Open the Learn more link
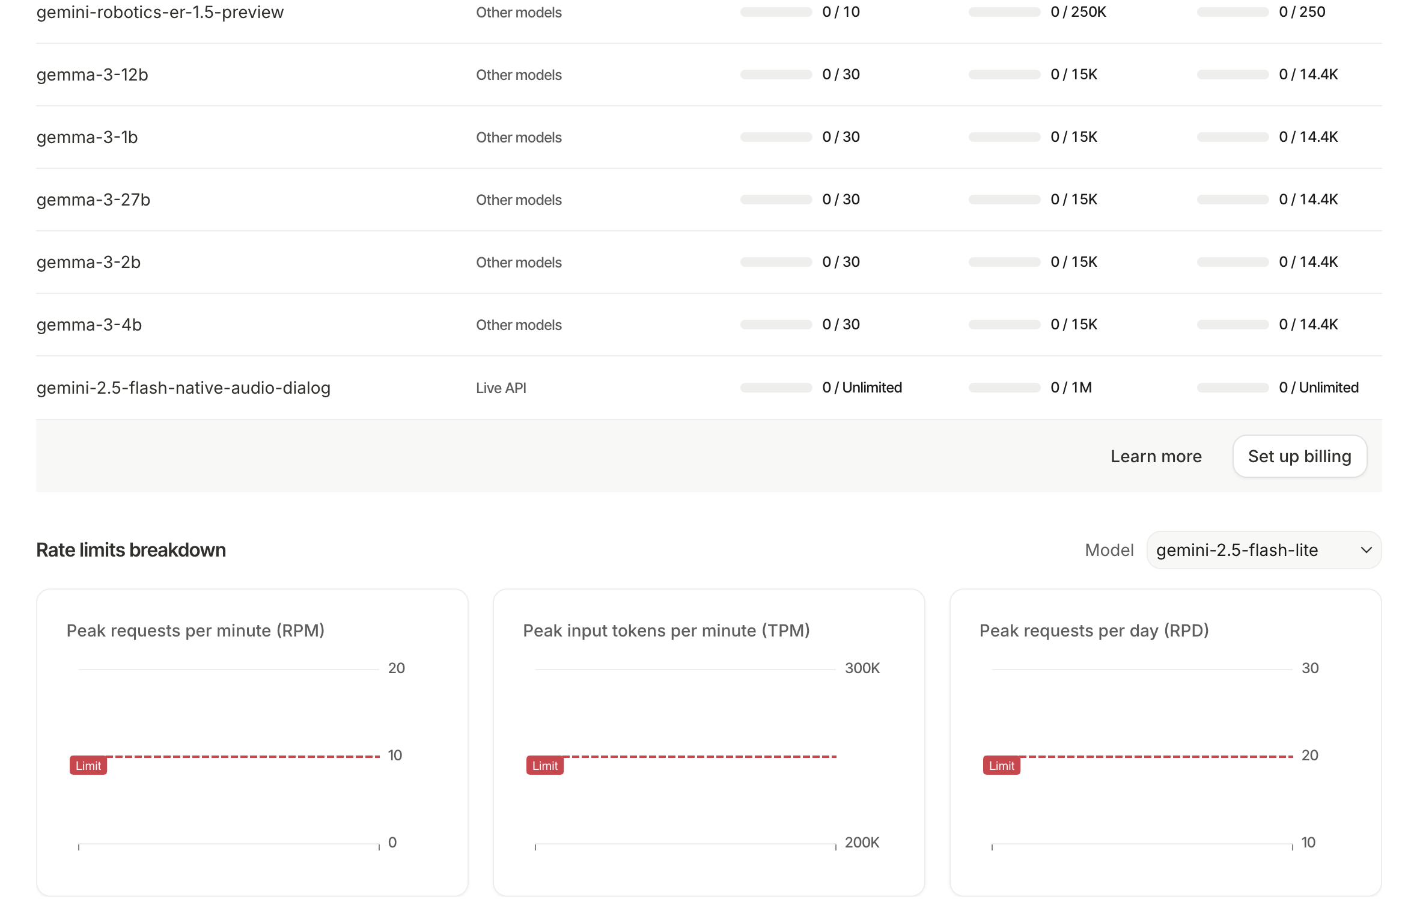Image resolution: width=1405 pixels, height=922 pixels. pyautogui.click(x=1156, y=456)
